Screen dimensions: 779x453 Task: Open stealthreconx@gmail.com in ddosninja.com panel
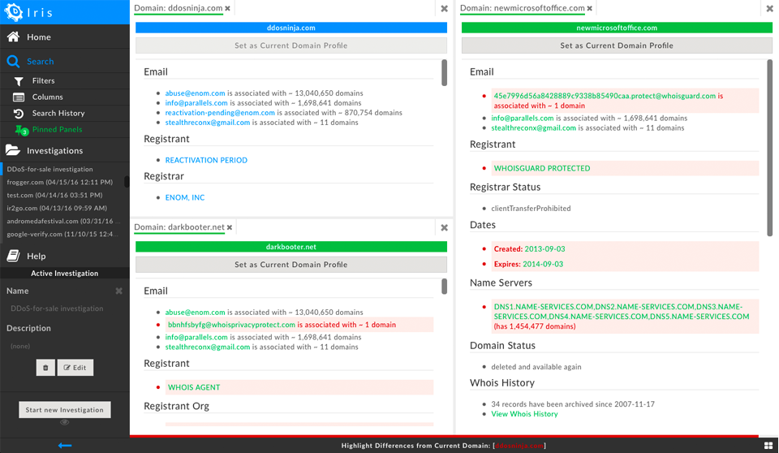pyautogui.click(x=207, y=123)
